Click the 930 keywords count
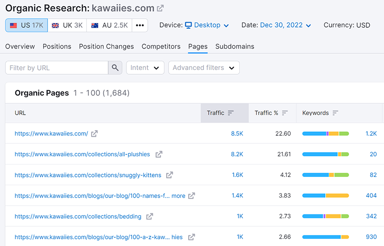 (371, 237)
